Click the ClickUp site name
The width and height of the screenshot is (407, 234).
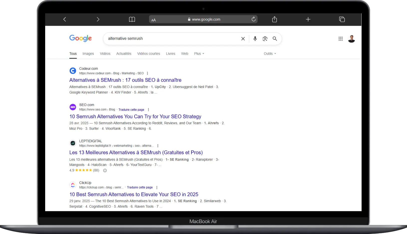[x=85, y=183]
